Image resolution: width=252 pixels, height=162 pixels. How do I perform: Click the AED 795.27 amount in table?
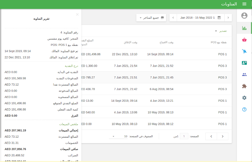point(88,77)
